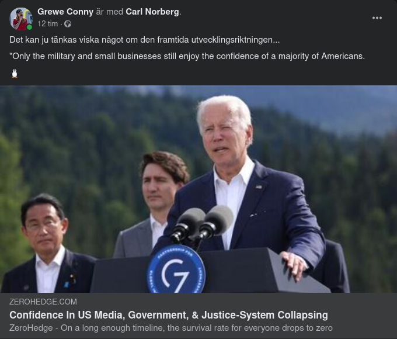Click the Swedish post text line
Image resolution: width=397 pixels, height=339 pixels.
click(145, 40)
